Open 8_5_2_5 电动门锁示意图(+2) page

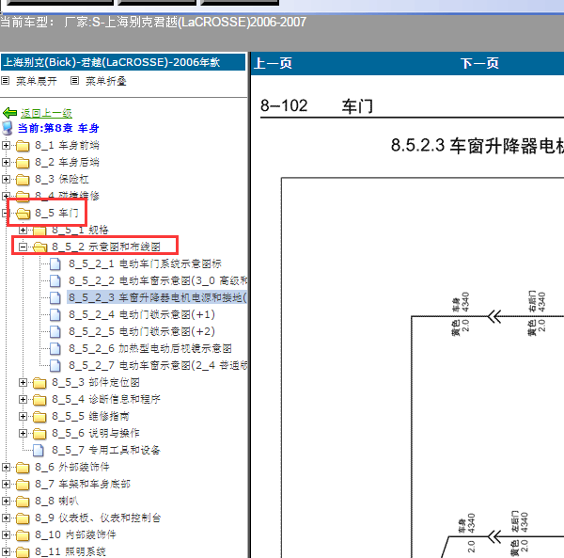(x=142, y=331)
